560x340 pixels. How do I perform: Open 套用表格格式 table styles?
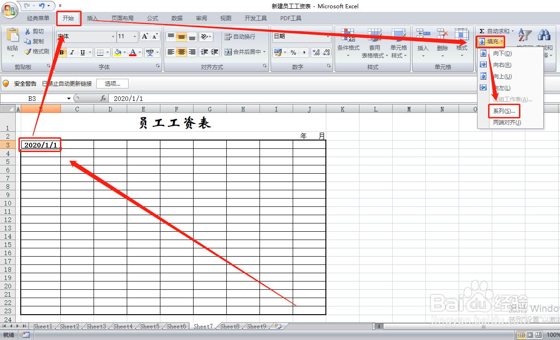(x=375, y=44)
